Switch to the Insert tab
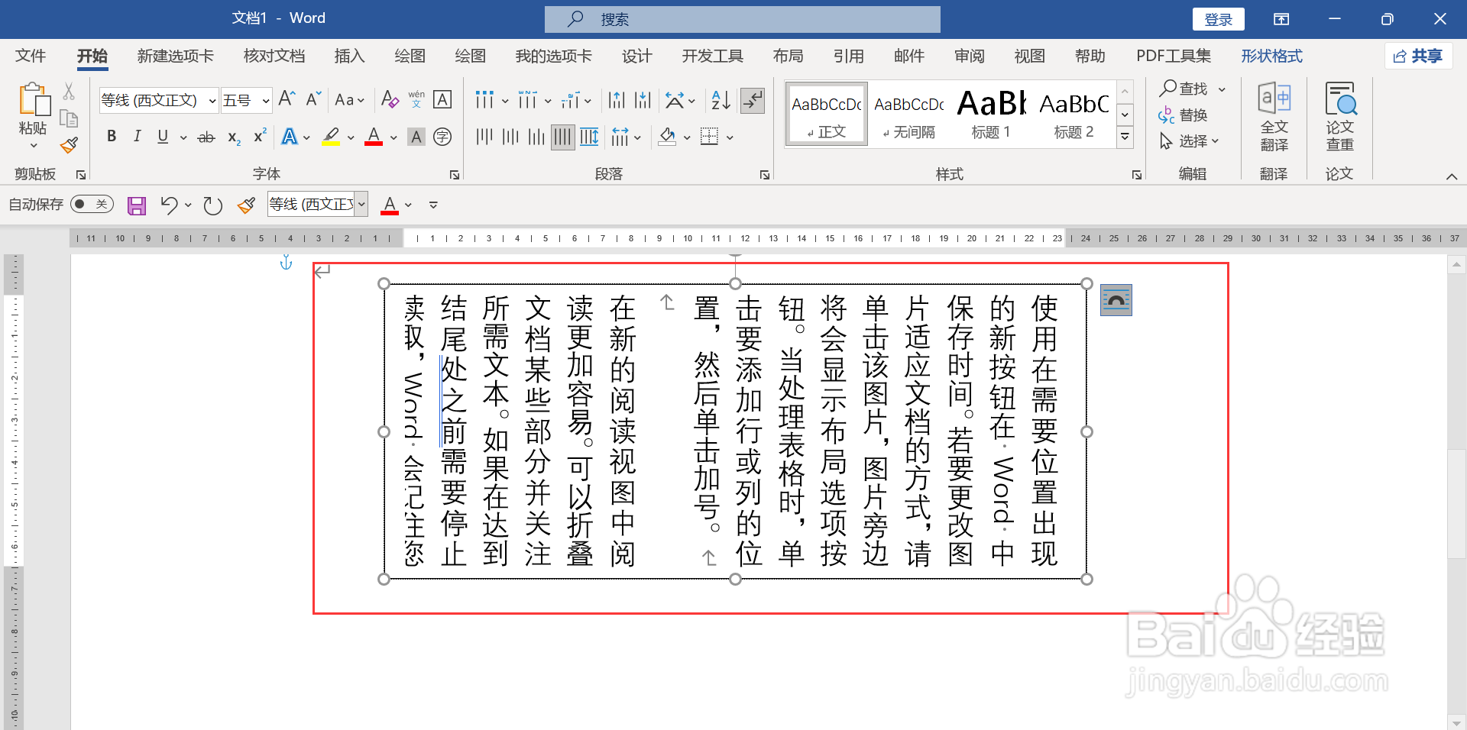This screenshot has width=1467, height=730. (349, 56)
